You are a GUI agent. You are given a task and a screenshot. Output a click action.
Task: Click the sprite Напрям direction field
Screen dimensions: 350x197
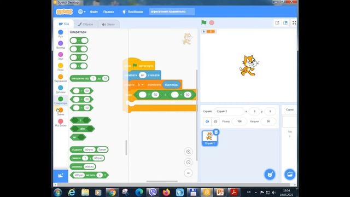tap(268, 121)
